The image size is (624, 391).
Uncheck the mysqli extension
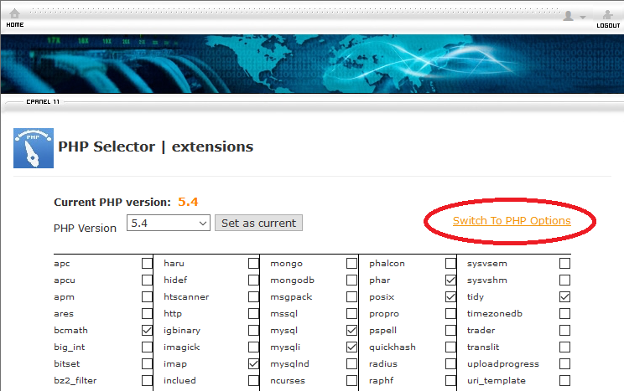pyautogui.click(x=351, y=347)
